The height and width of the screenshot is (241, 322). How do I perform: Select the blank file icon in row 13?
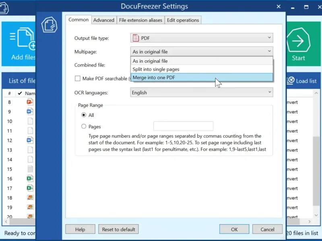pyautogui.click(x=30, y=150)
